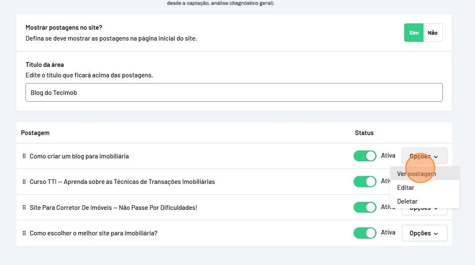Screen dimensions: 475x265
Task: Click drag handle beside 'Curso TTI' post
Action: 24,182
